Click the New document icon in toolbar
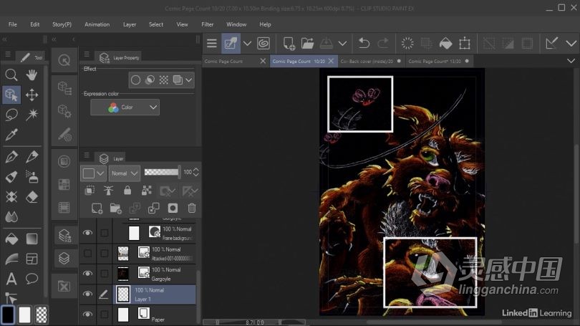 pyautogui.click(x=289, y=44)
